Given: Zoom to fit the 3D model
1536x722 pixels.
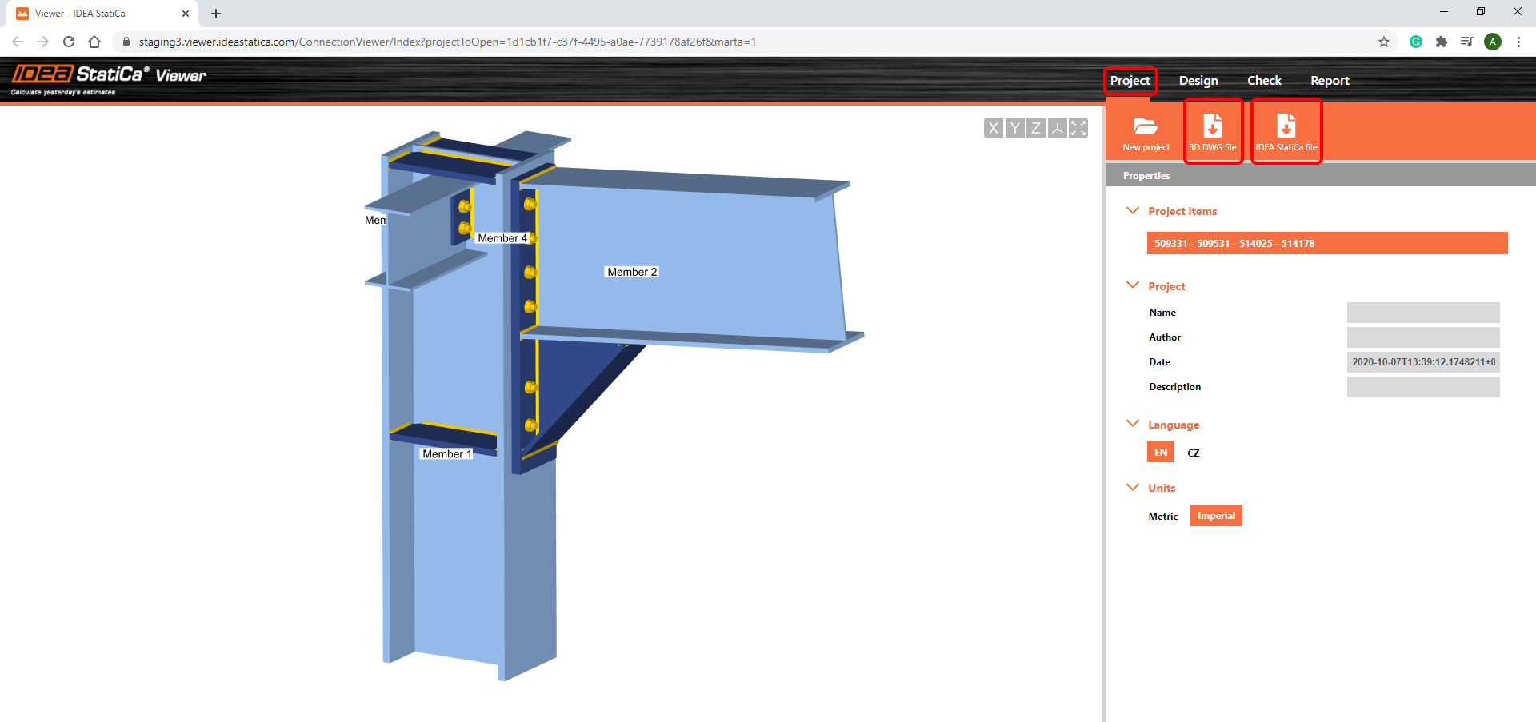Looking at the screenshot, I should (1078, 128).
